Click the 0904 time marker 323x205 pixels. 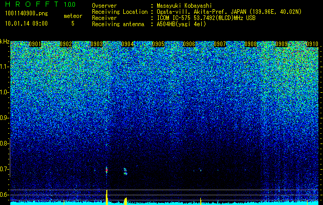click(127, 44)
